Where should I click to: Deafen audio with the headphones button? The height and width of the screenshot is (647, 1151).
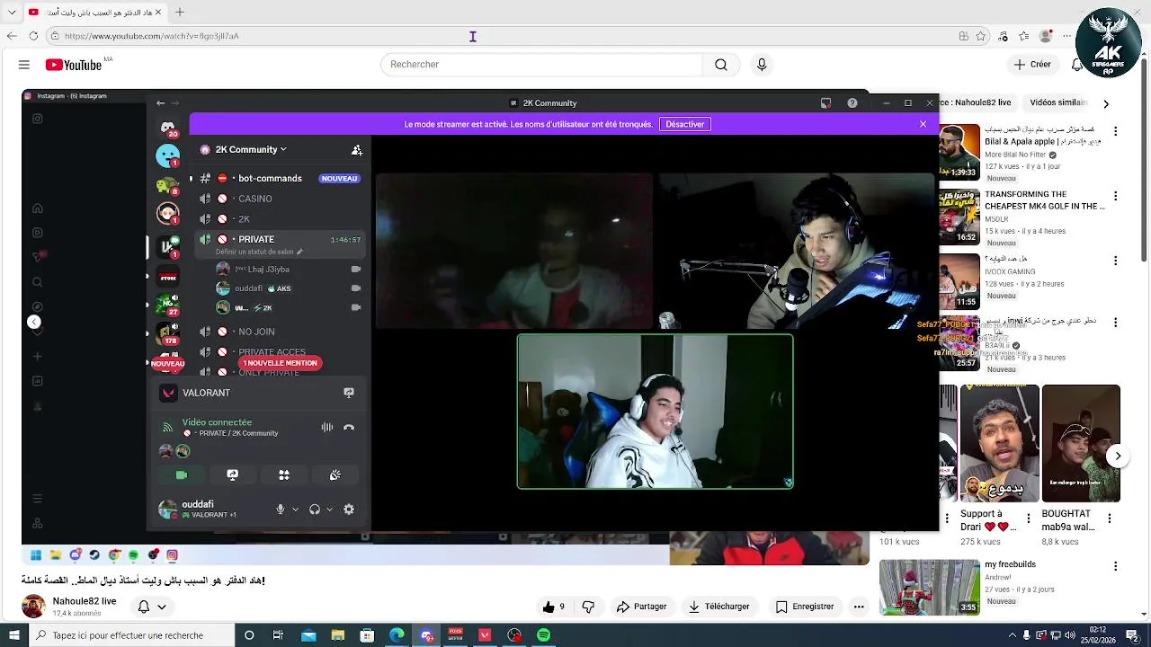pyautogui.click(x=315, y=510)
